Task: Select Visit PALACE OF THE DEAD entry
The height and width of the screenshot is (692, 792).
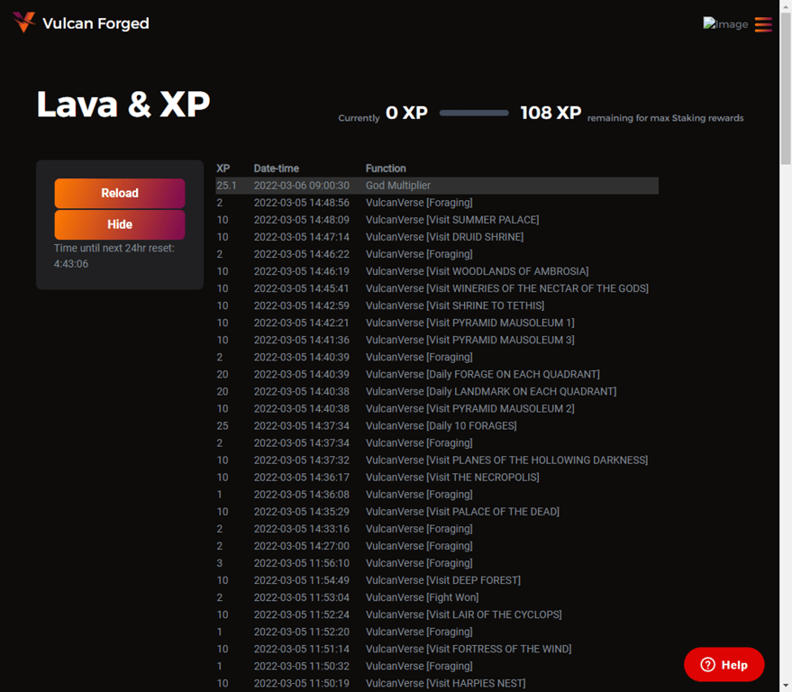Action: 462,512
